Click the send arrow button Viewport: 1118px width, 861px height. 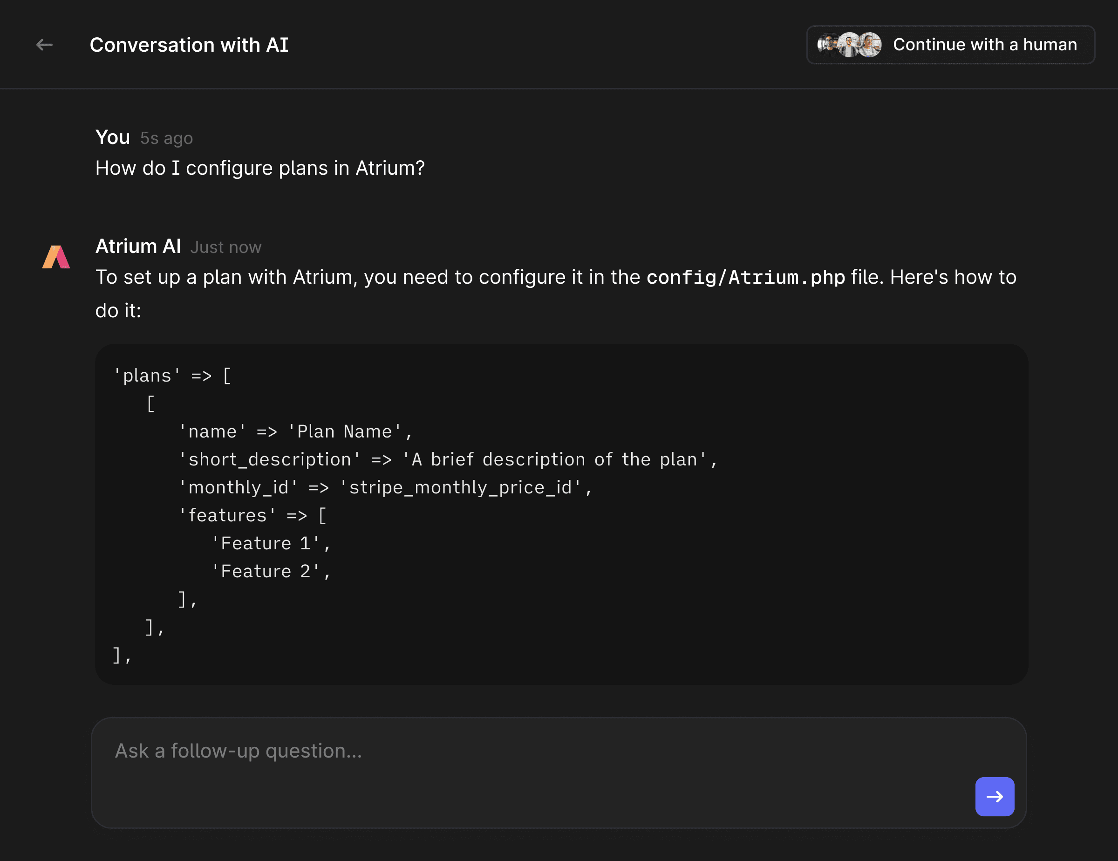tap(994, 796)
